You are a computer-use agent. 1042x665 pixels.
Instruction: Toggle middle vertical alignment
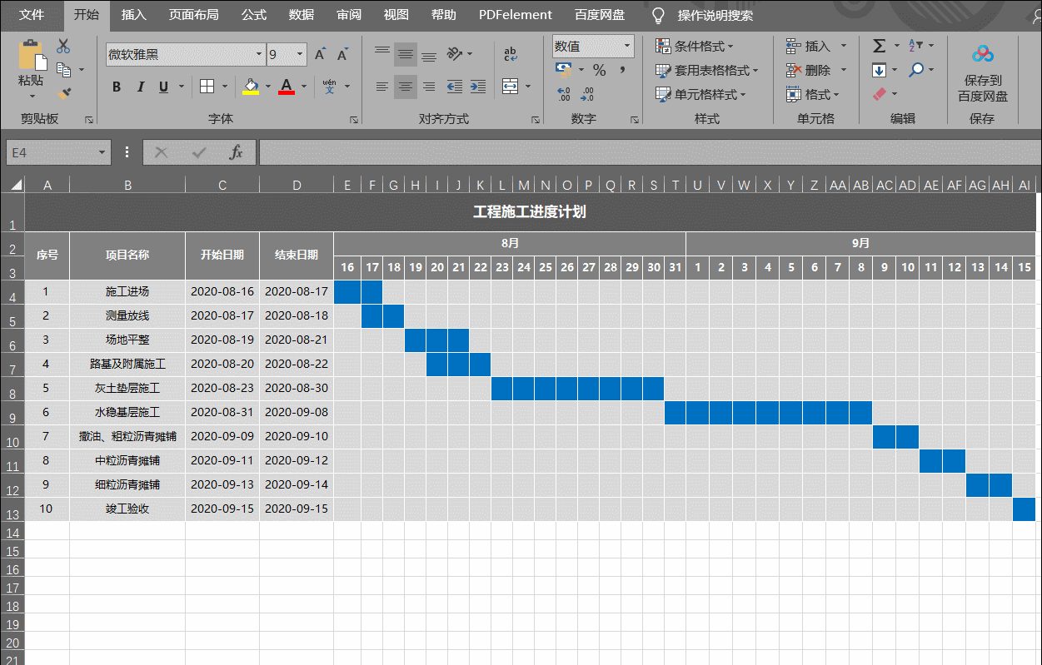point(406,54)
